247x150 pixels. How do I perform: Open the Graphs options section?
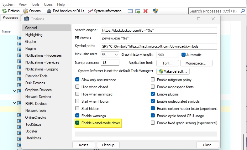[x=46, y=42]
